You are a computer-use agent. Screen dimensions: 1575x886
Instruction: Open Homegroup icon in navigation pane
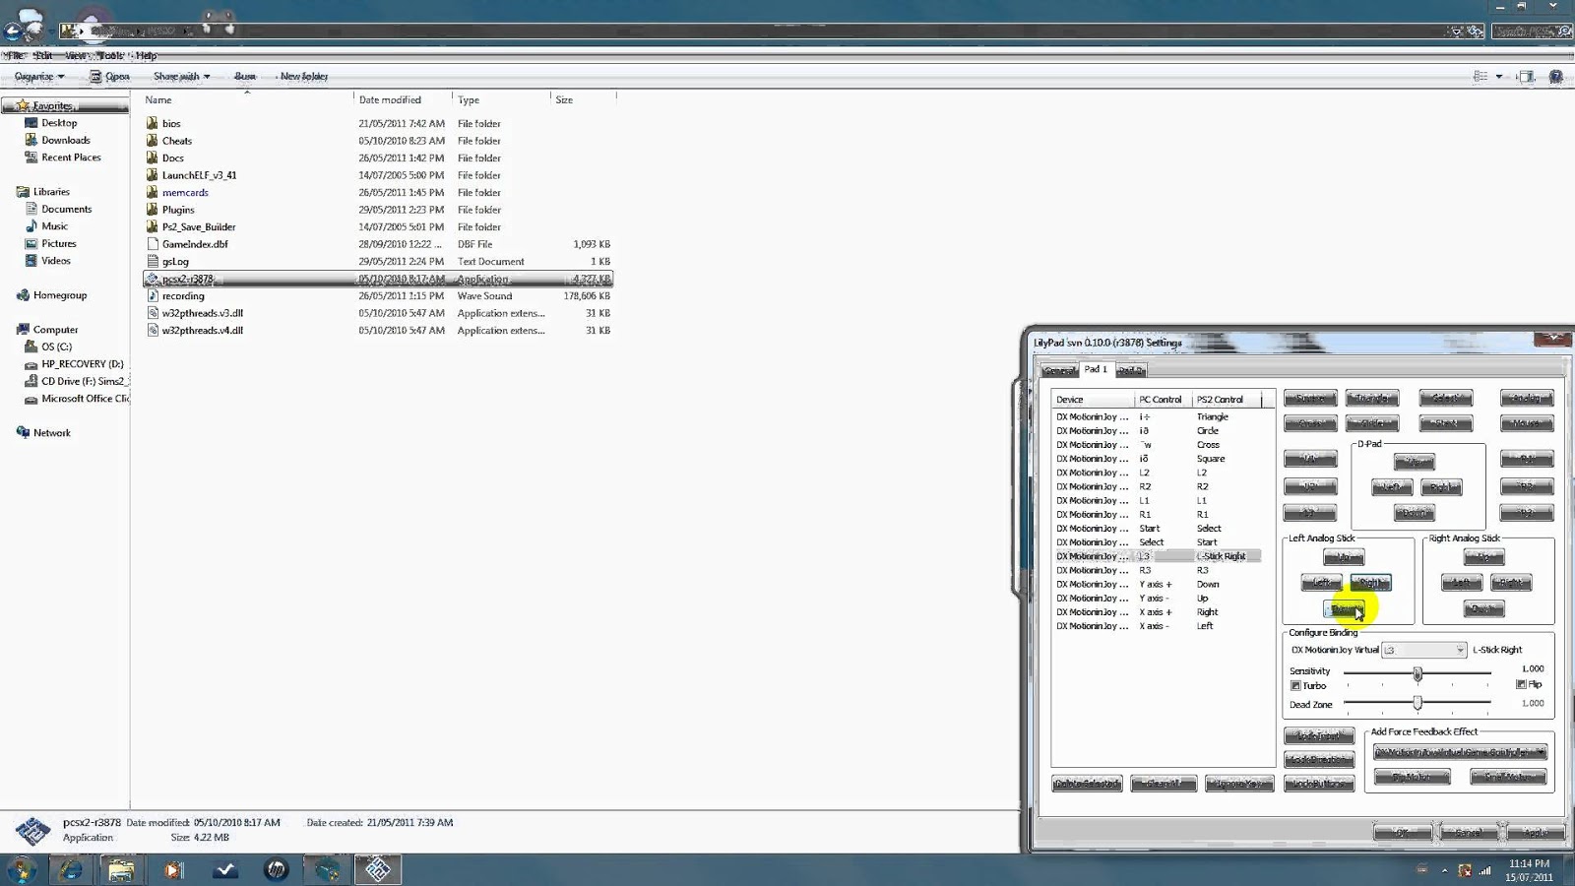(23, 295)
